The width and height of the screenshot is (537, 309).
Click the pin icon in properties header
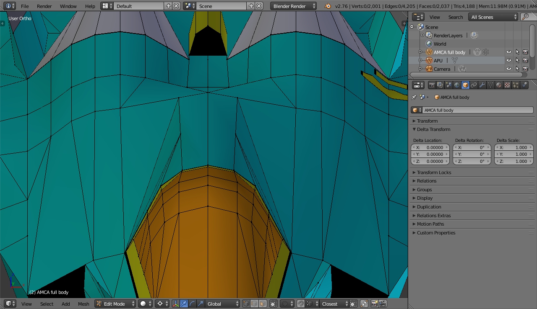tap(414, 97)
